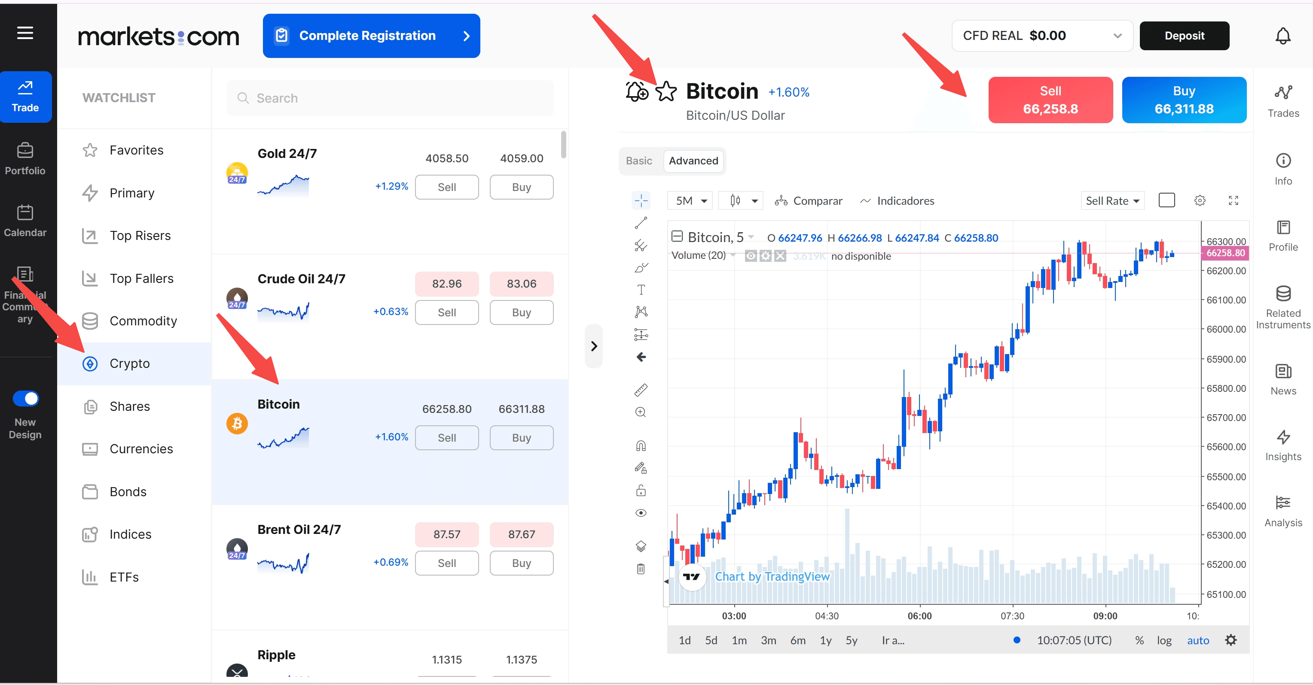Select the ruler measure tool

tap(641, 390)
